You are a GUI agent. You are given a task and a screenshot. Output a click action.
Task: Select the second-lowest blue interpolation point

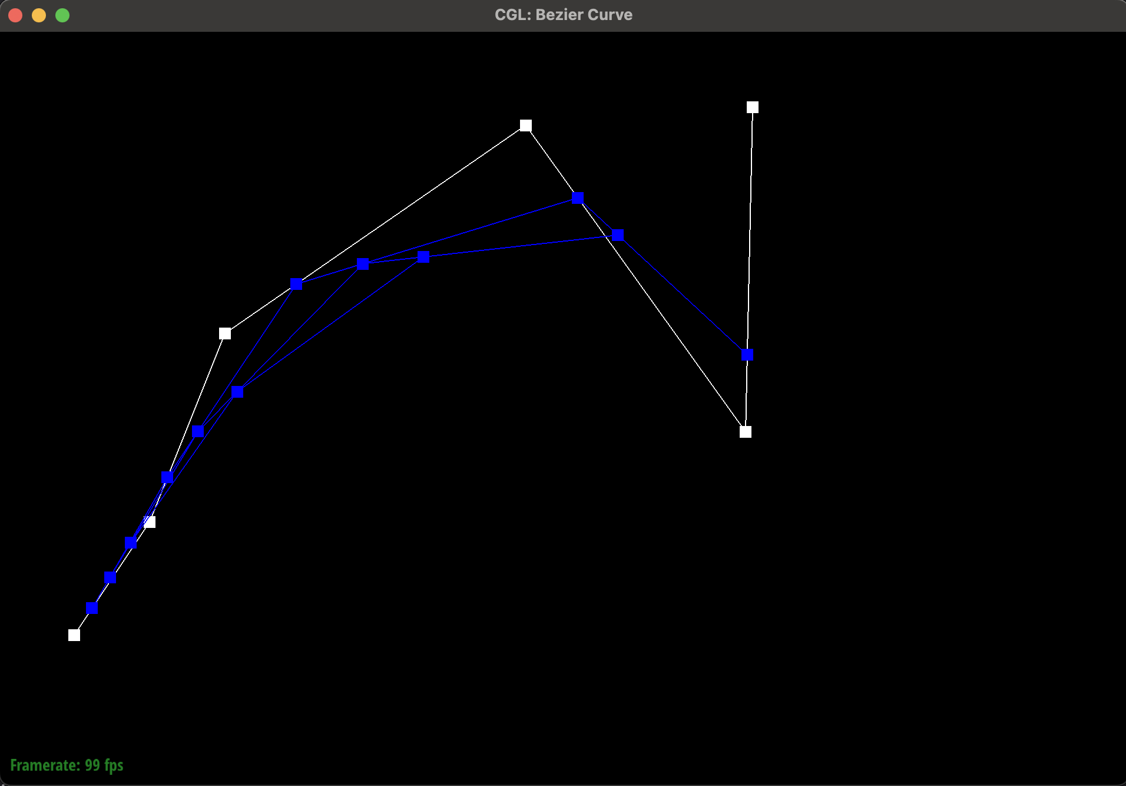pyautogui.click(x=110, y=577)
